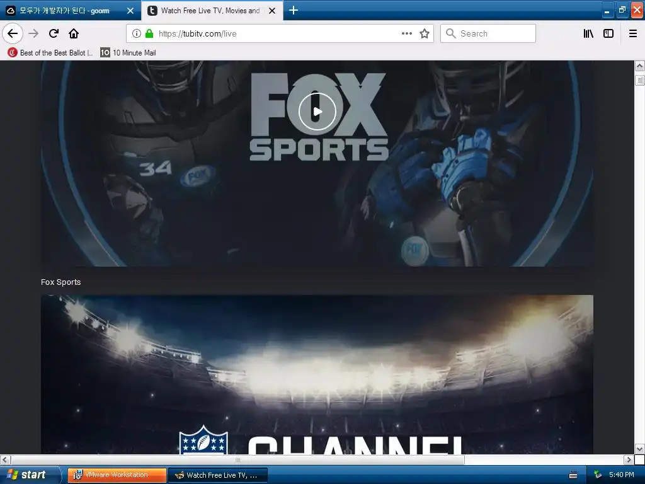Open a new browser tab
The height and width of the screenshot is (484, 645).
tap(294, 10)
